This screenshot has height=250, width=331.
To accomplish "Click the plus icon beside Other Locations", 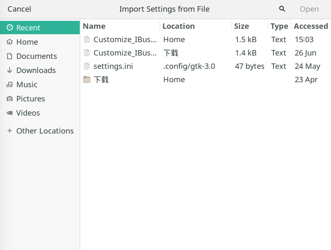I will click(10, 131).
